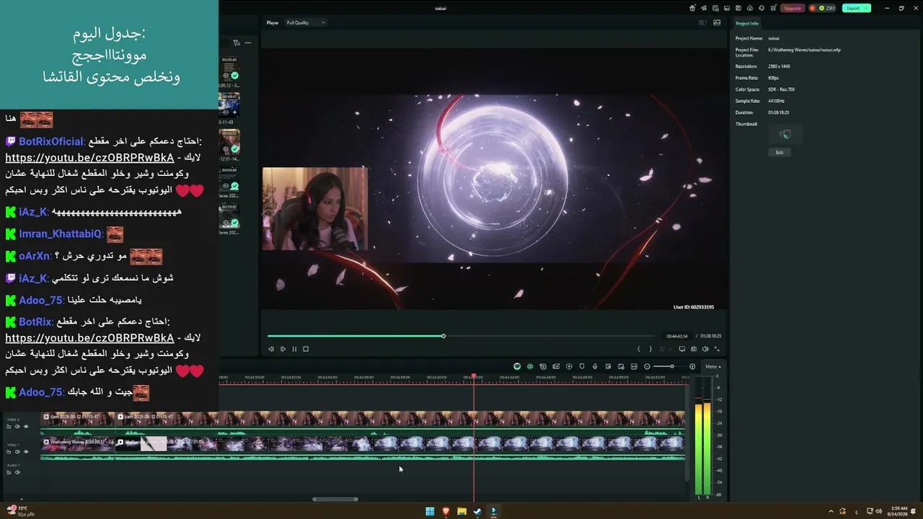
Task: Click the marker shield icon in timeline toolbar
Action: pyautogui.click(x=582, y=367)
